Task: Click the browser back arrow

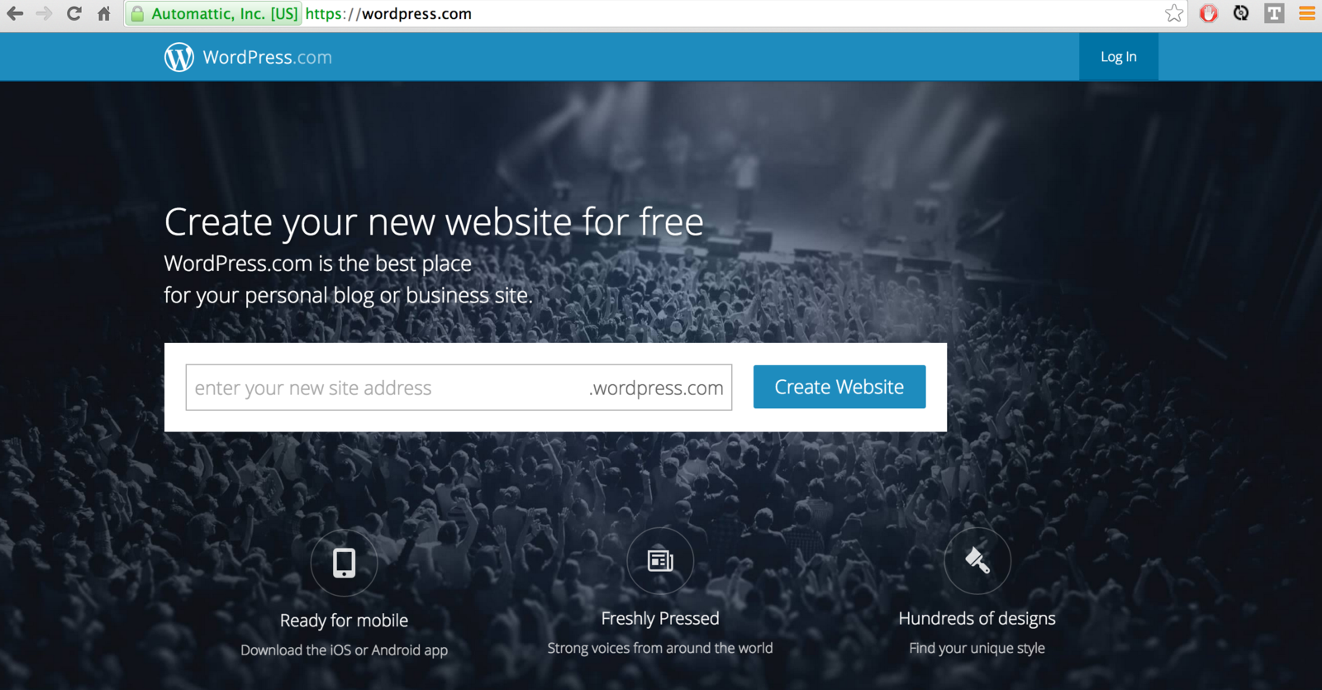Action: coord(15,13)
